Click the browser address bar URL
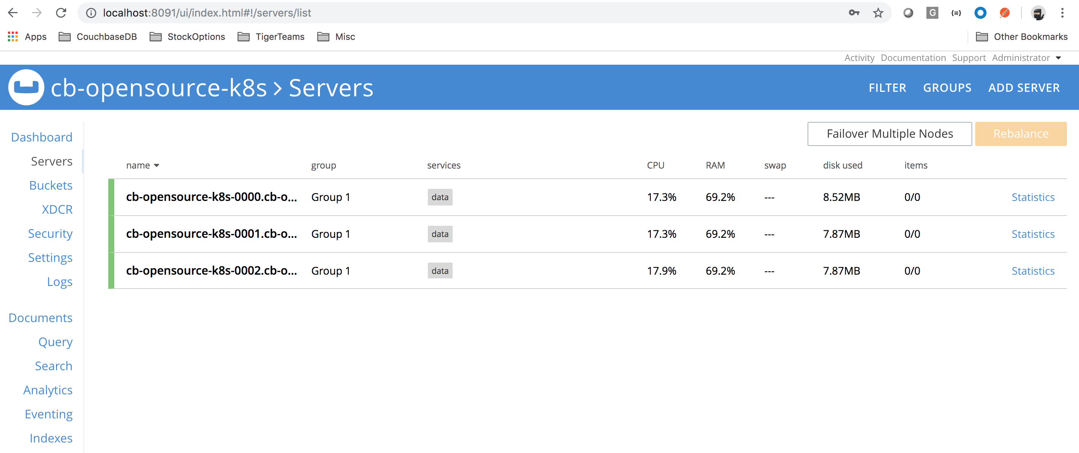The width and height of the screenshot is (1079, 453). (x=207, y=13)
